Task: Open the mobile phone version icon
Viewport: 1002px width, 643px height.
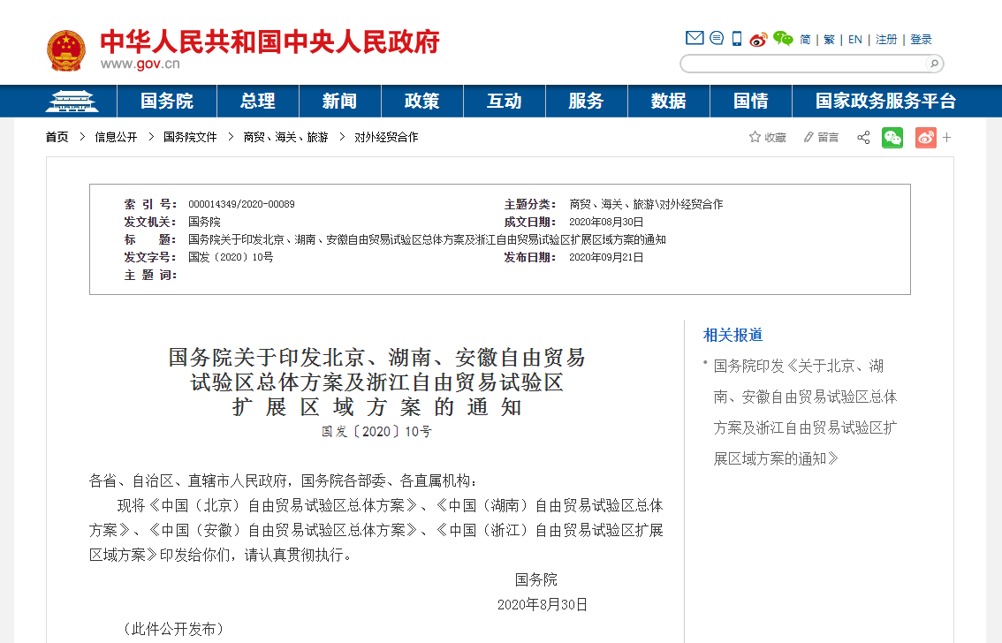Action: point(737,39)
